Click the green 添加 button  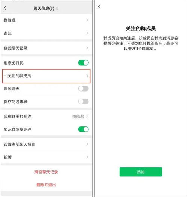(x=141, y=172)
